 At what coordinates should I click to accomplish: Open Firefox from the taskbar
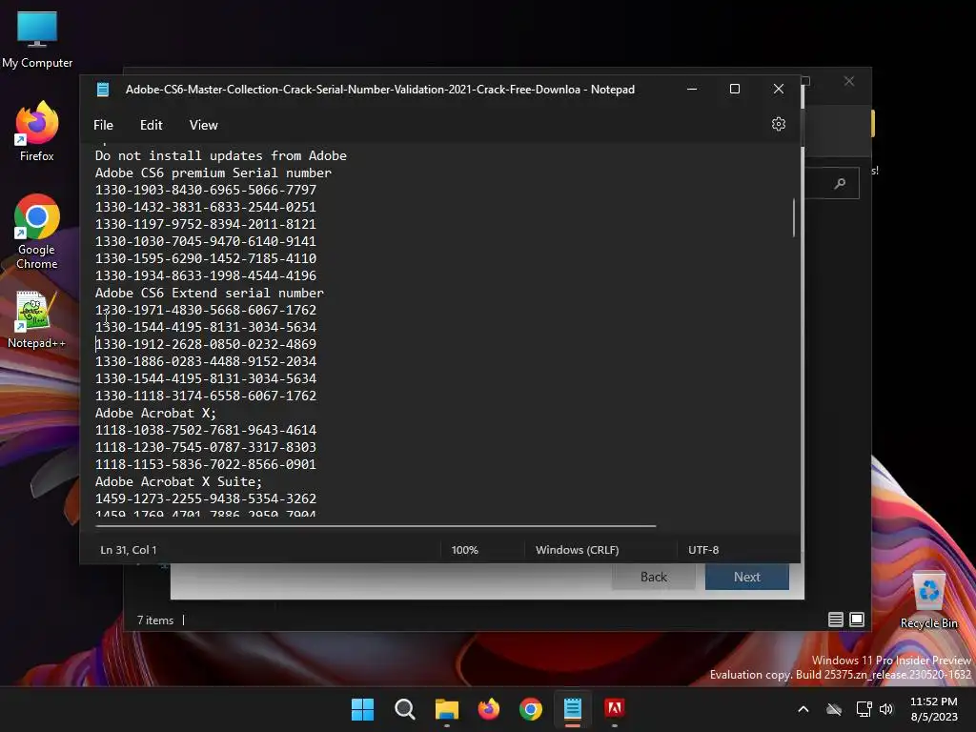pyautogui.click(x=489, y=709)
